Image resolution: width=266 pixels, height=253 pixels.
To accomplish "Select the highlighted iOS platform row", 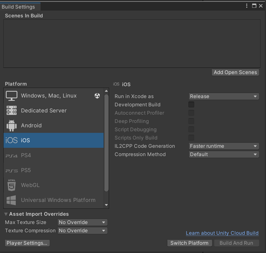I will pos(54,140).
